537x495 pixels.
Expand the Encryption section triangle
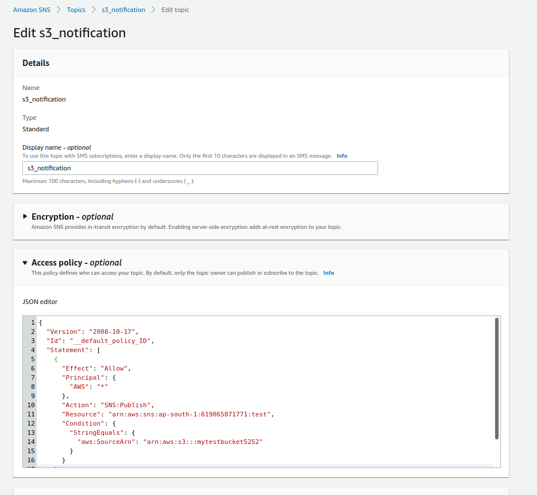click(25, 216)
